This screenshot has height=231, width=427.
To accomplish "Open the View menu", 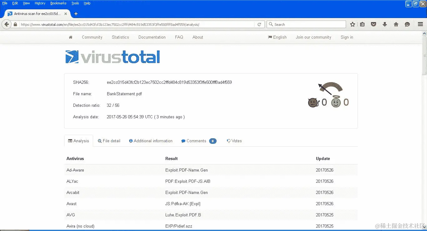I will [27, 3].
